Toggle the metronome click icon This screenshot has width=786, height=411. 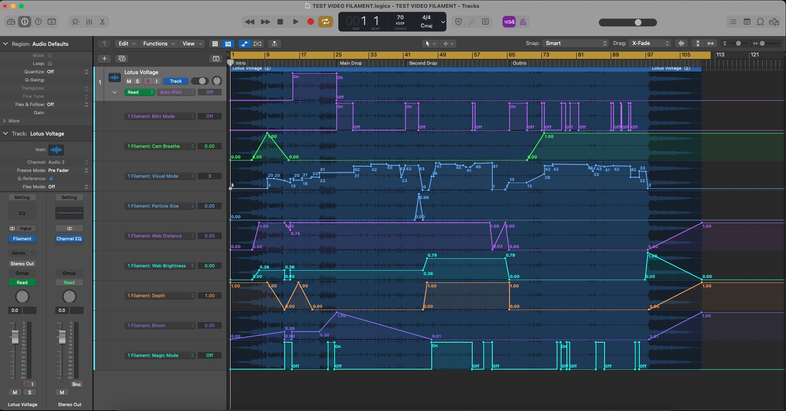tap(523, 22)
